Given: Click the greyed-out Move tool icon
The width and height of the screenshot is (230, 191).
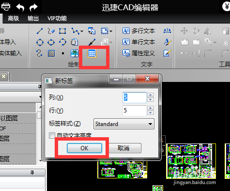Looking at the screenshot, I should (x=184, y=31).
